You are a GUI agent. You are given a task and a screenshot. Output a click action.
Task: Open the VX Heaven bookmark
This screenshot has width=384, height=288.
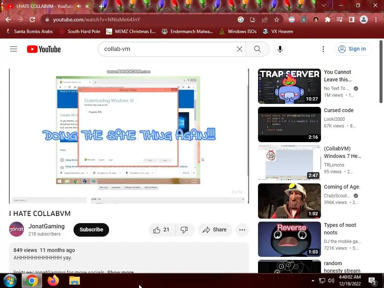(278, 31)
